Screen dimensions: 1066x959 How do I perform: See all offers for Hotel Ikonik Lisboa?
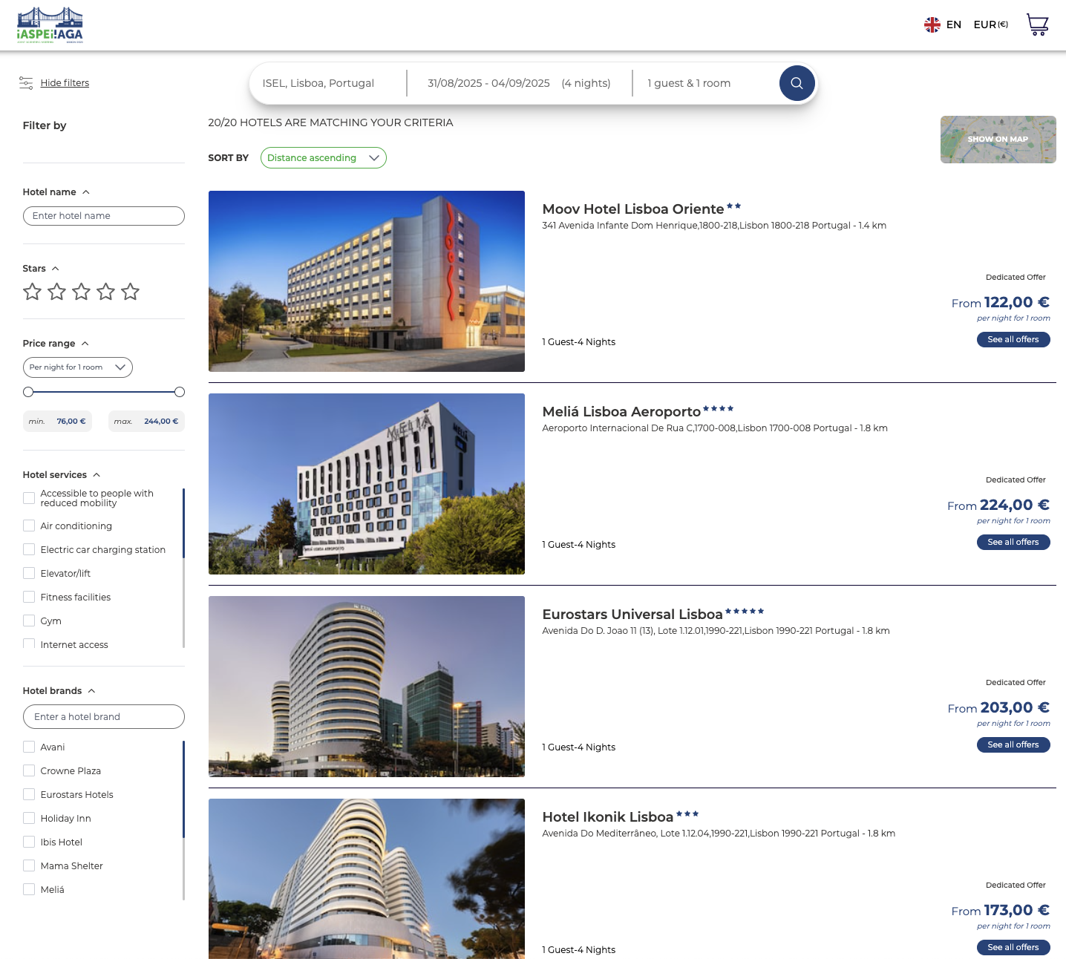click(1013, 947)
